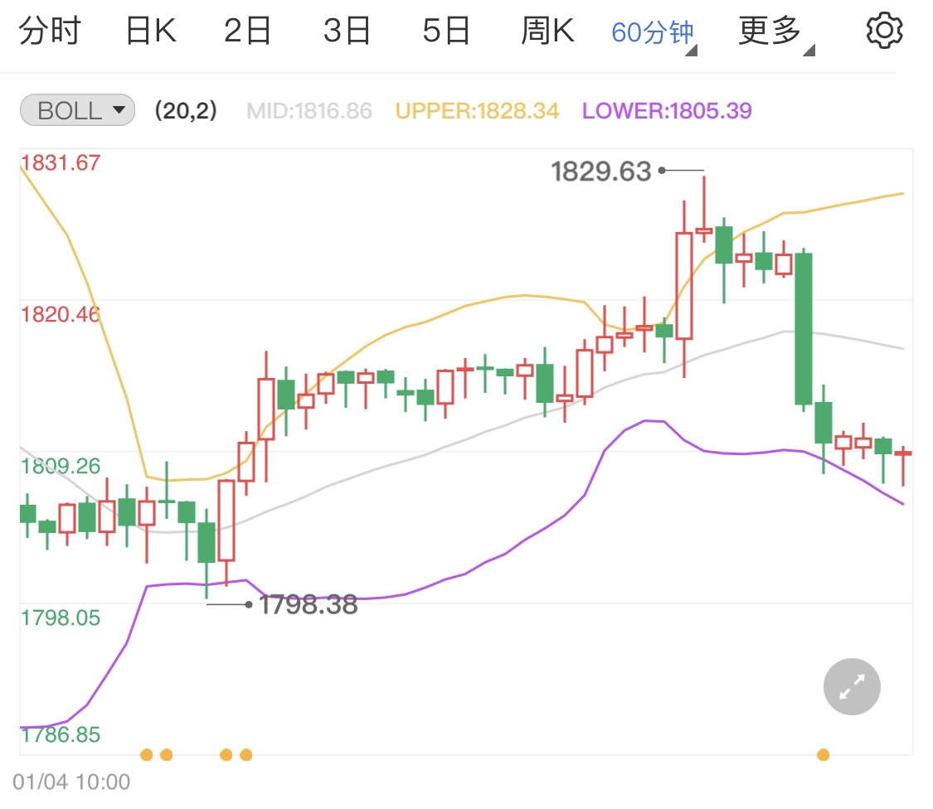Click the 1829.63 high price label
This screenshot has height=809, width=933.
click(601, 172)
